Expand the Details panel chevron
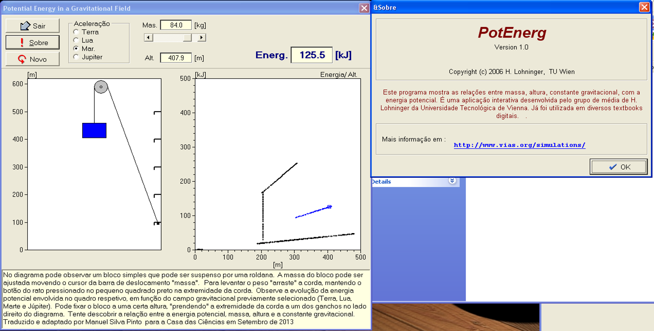Image resolution: width=654 pixels, height=331 pixels. tap(452, 181)
